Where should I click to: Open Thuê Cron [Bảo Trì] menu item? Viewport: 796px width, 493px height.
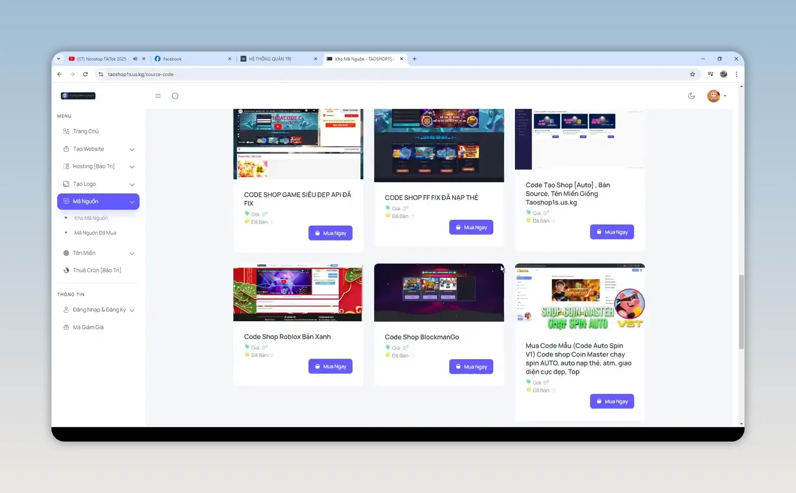[x=98, y=270]
